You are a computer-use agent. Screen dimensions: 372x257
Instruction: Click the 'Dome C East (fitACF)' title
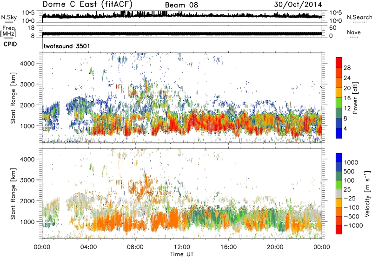tap(87, 4)
